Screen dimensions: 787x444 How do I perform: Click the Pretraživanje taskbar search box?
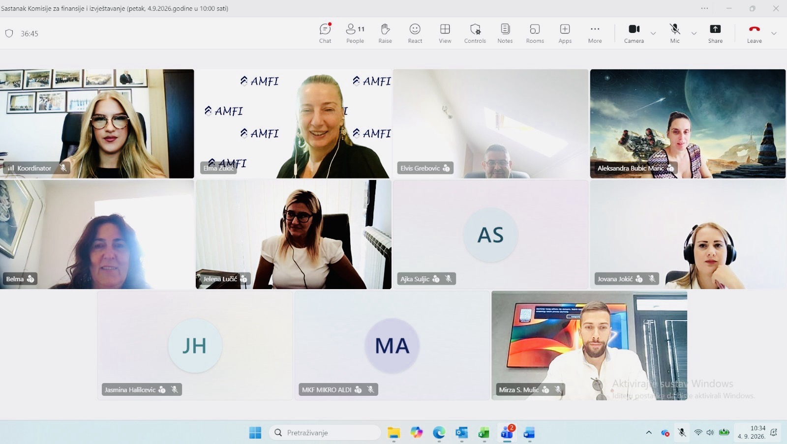pyautogui.click(x=325, y=433)
